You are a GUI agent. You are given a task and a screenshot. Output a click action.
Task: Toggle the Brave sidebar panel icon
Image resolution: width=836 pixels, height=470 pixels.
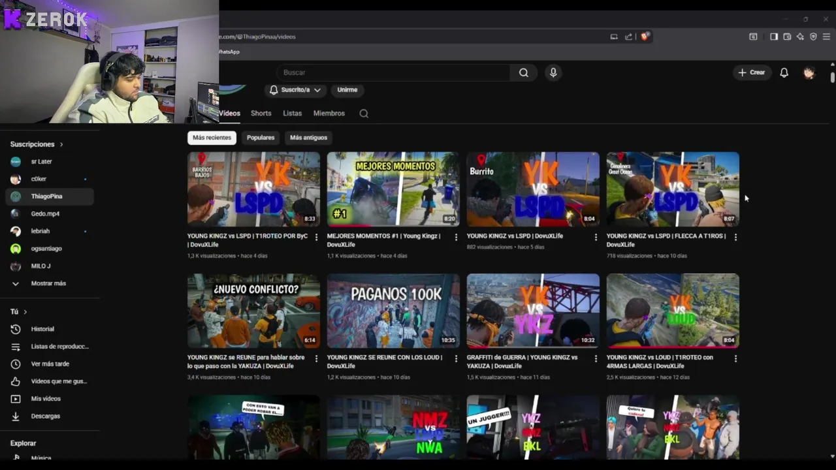click(774, 37)
